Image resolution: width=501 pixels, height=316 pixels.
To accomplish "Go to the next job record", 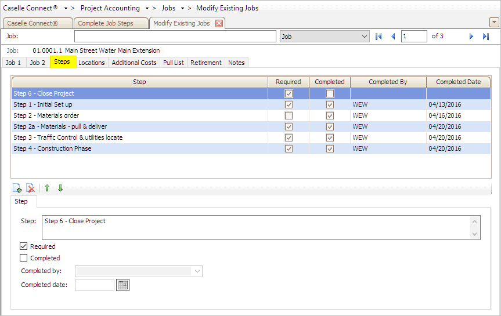I will 471,37.
